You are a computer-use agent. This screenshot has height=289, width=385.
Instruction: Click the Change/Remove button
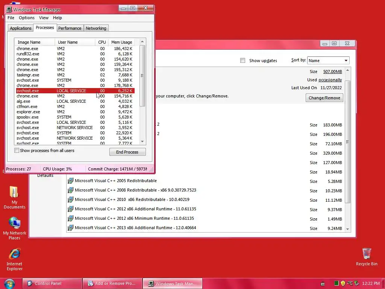click(324, 98)
